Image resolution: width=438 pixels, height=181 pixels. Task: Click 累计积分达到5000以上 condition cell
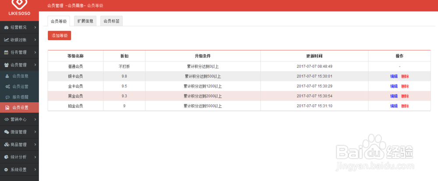[x=203, y=106]
